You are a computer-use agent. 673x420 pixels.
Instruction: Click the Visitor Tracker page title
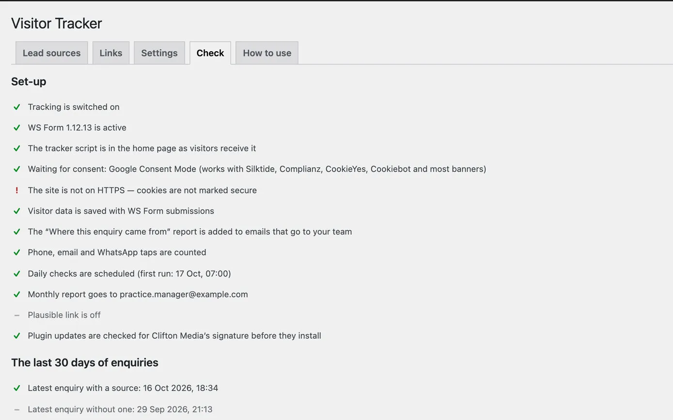[57, 23]
